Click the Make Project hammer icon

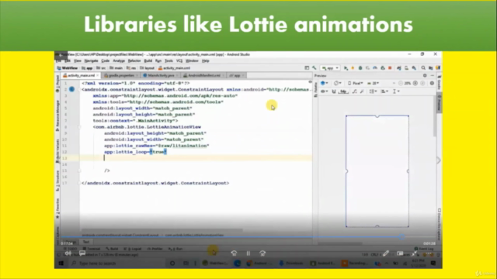click(x=314, y=68)
